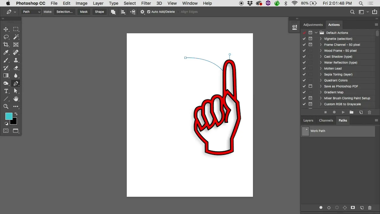Viewport: 380px width, 214px height.
Task: Reset default foreground and background colors
Action: 7,123
